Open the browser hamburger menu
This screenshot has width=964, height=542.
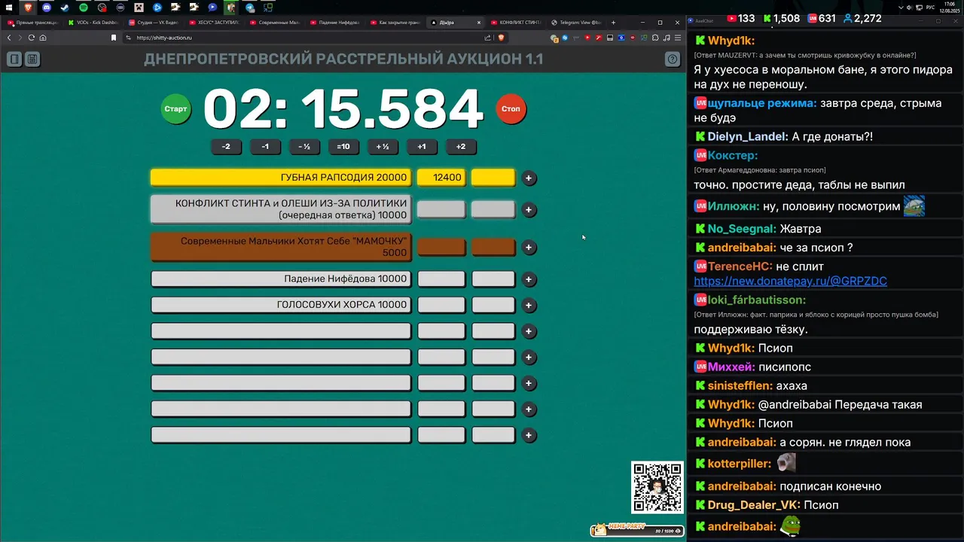(x=677, y=38)
